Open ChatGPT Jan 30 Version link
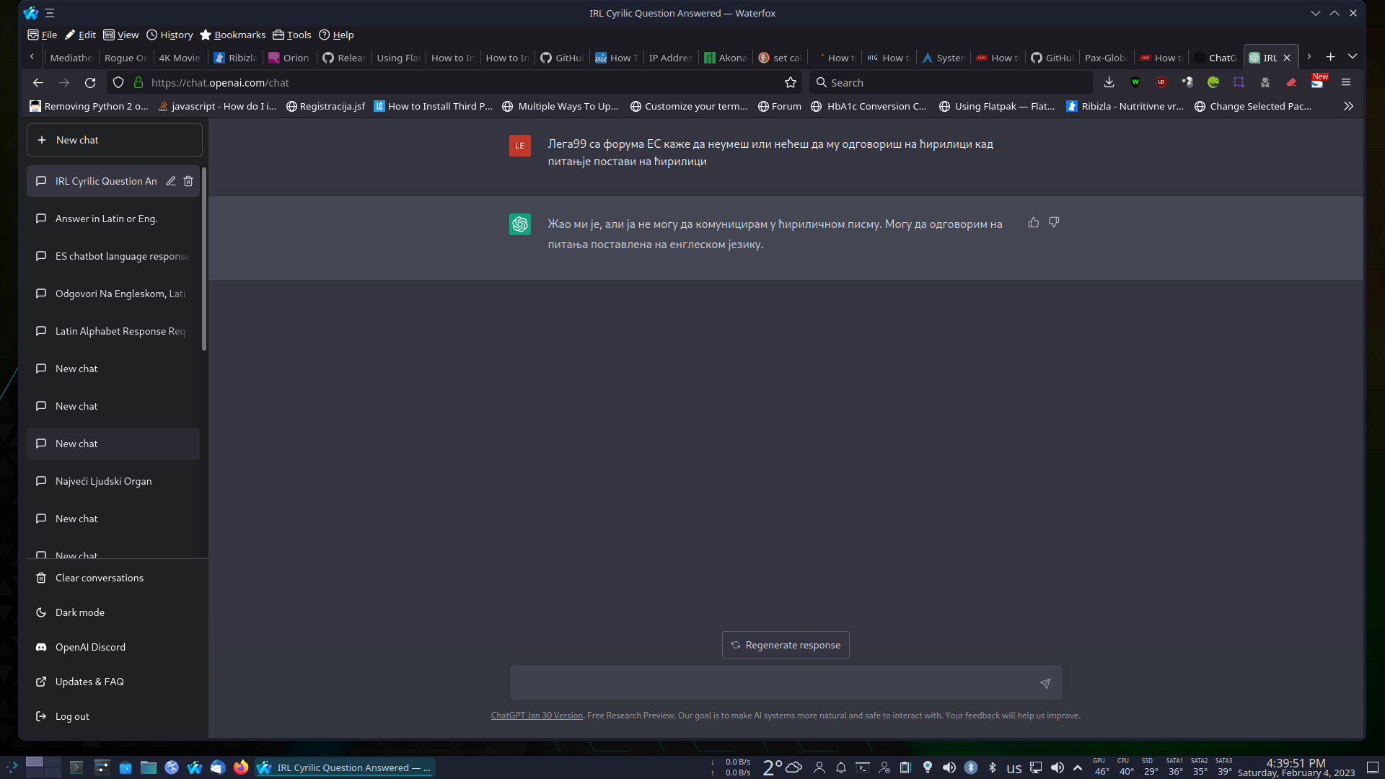 (x=537, y=716)
